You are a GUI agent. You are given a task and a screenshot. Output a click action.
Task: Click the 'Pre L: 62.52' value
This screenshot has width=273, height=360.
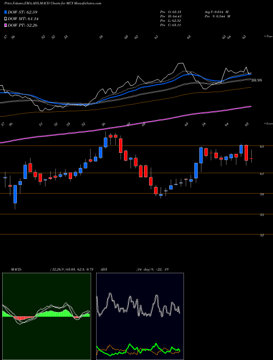(171, 21)
